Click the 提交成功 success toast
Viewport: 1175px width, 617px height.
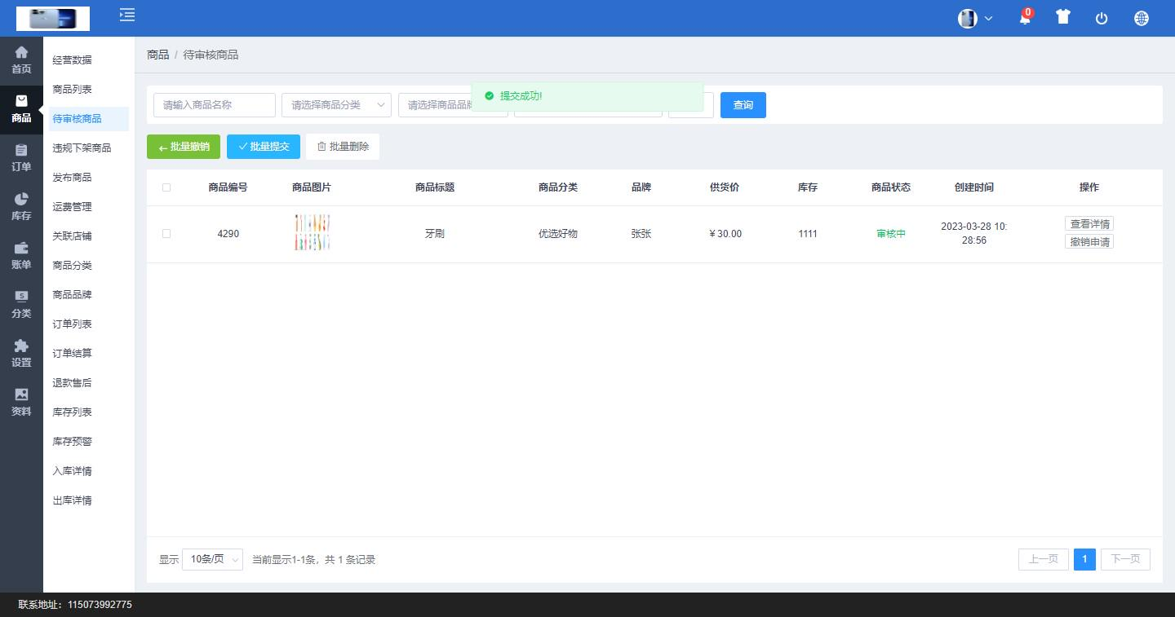point(587,96)
